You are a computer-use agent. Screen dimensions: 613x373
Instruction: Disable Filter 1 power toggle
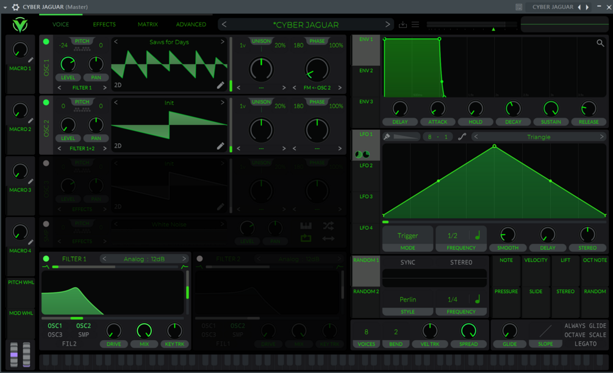[46, 258]
